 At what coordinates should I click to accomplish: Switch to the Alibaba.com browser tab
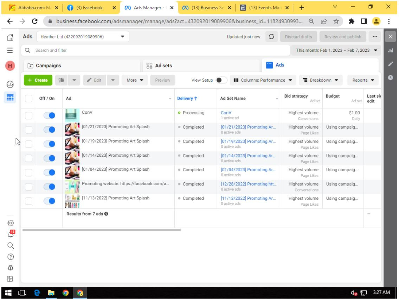34,8
